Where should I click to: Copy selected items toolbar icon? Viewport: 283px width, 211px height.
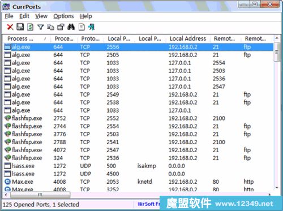click(50, 27)
